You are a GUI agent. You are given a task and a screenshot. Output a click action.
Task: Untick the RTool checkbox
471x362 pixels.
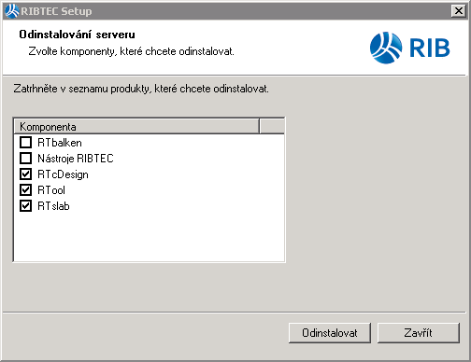point(25,190)
